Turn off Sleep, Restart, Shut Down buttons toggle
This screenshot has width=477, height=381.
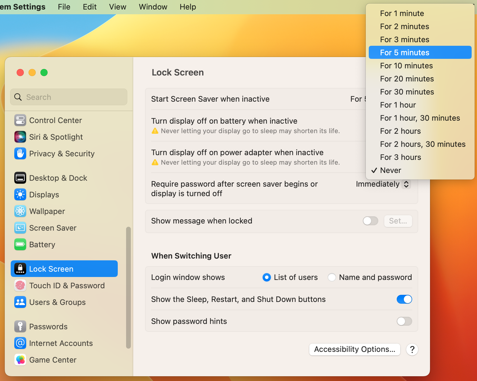404,299
